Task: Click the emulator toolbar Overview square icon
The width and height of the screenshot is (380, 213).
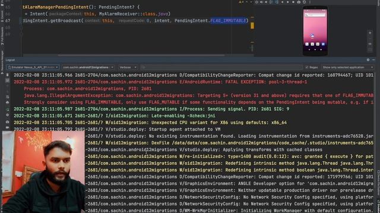Action: pos(293,2)
